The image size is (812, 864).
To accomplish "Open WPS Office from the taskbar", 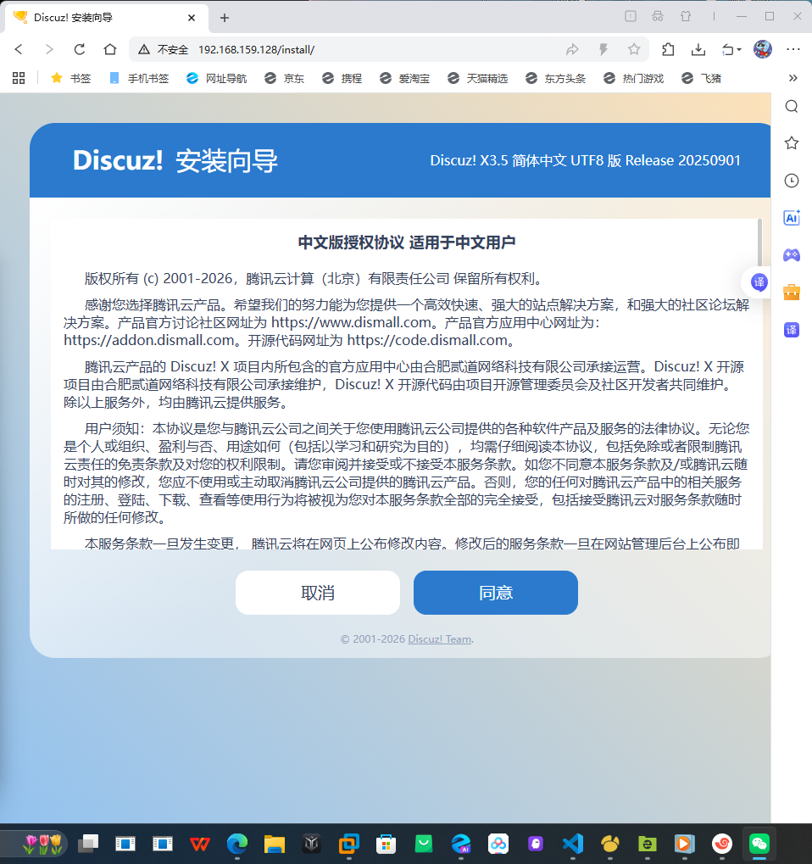I will [199, 844].
